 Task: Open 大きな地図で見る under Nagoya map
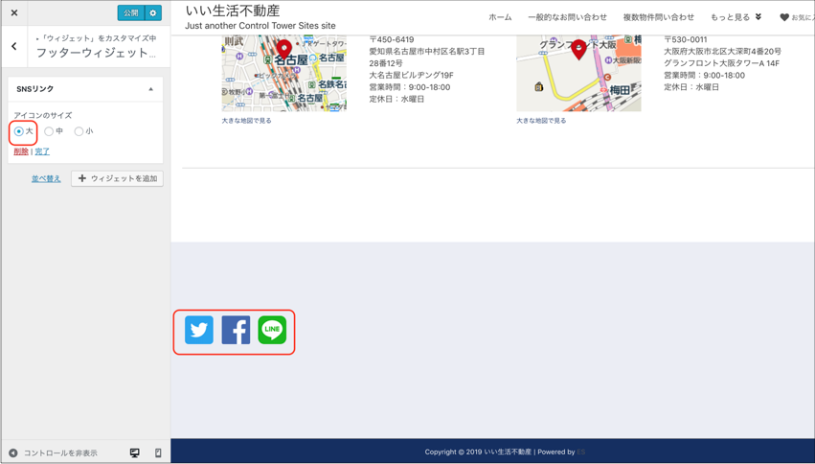246,121
